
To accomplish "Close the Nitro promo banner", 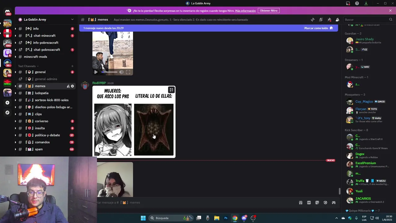I will (x=390, y=11).
